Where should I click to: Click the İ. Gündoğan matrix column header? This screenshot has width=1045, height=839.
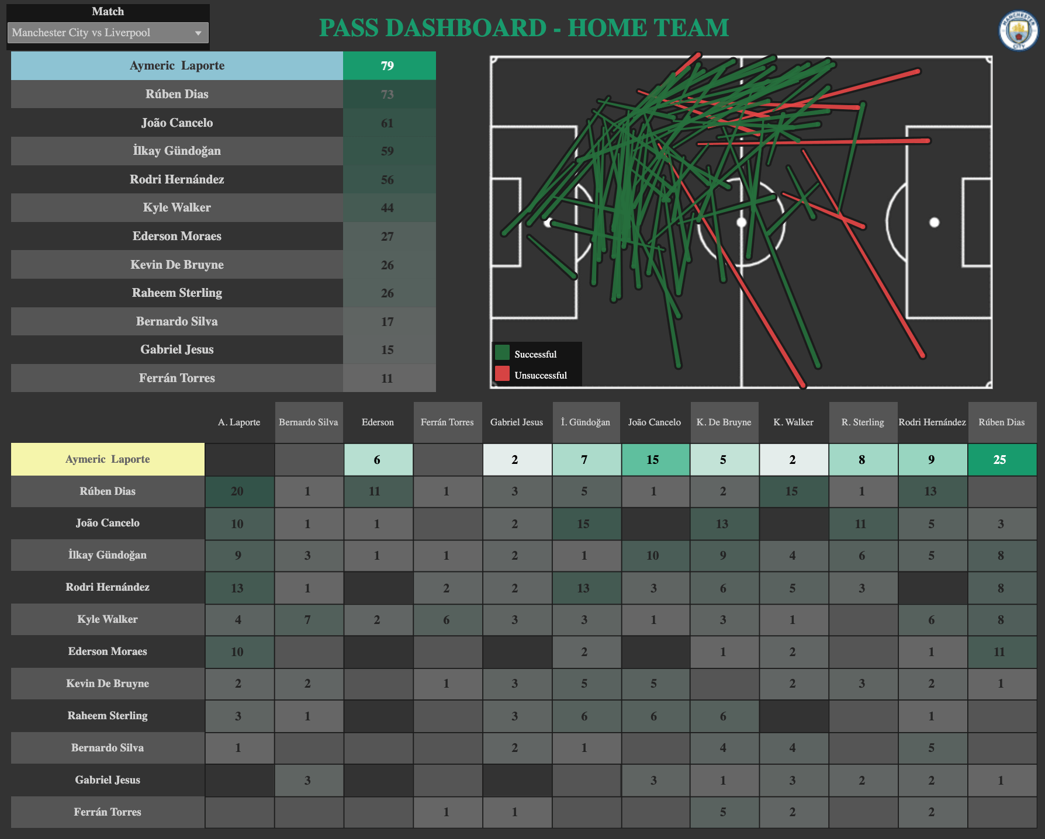coord(586,422)
